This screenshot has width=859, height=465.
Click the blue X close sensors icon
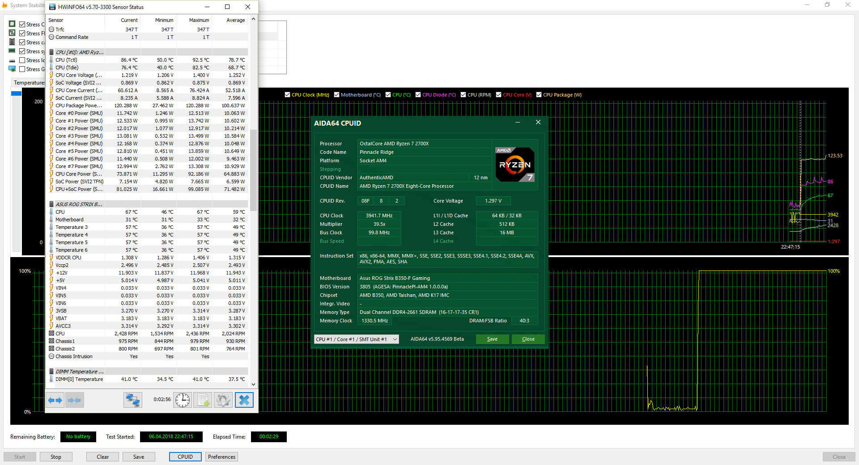[x=244, y=400]
